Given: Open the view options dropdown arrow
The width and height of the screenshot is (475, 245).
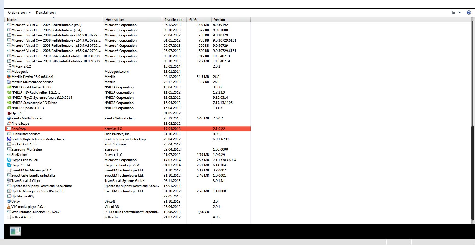Looking at the screenshot, I should [460, 13].
